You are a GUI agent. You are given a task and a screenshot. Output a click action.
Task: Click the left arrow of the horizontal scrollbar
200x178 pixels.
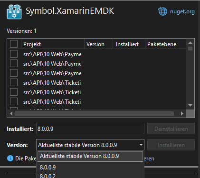(x=11, y=113)
